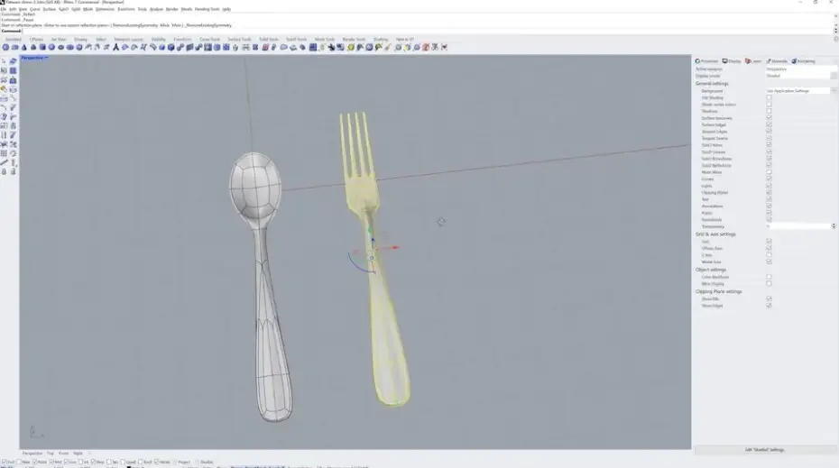Image resolution: width=839 pixels, height=468 pixels.
Task: Open the Display panel tab
Action: point(732,61)
